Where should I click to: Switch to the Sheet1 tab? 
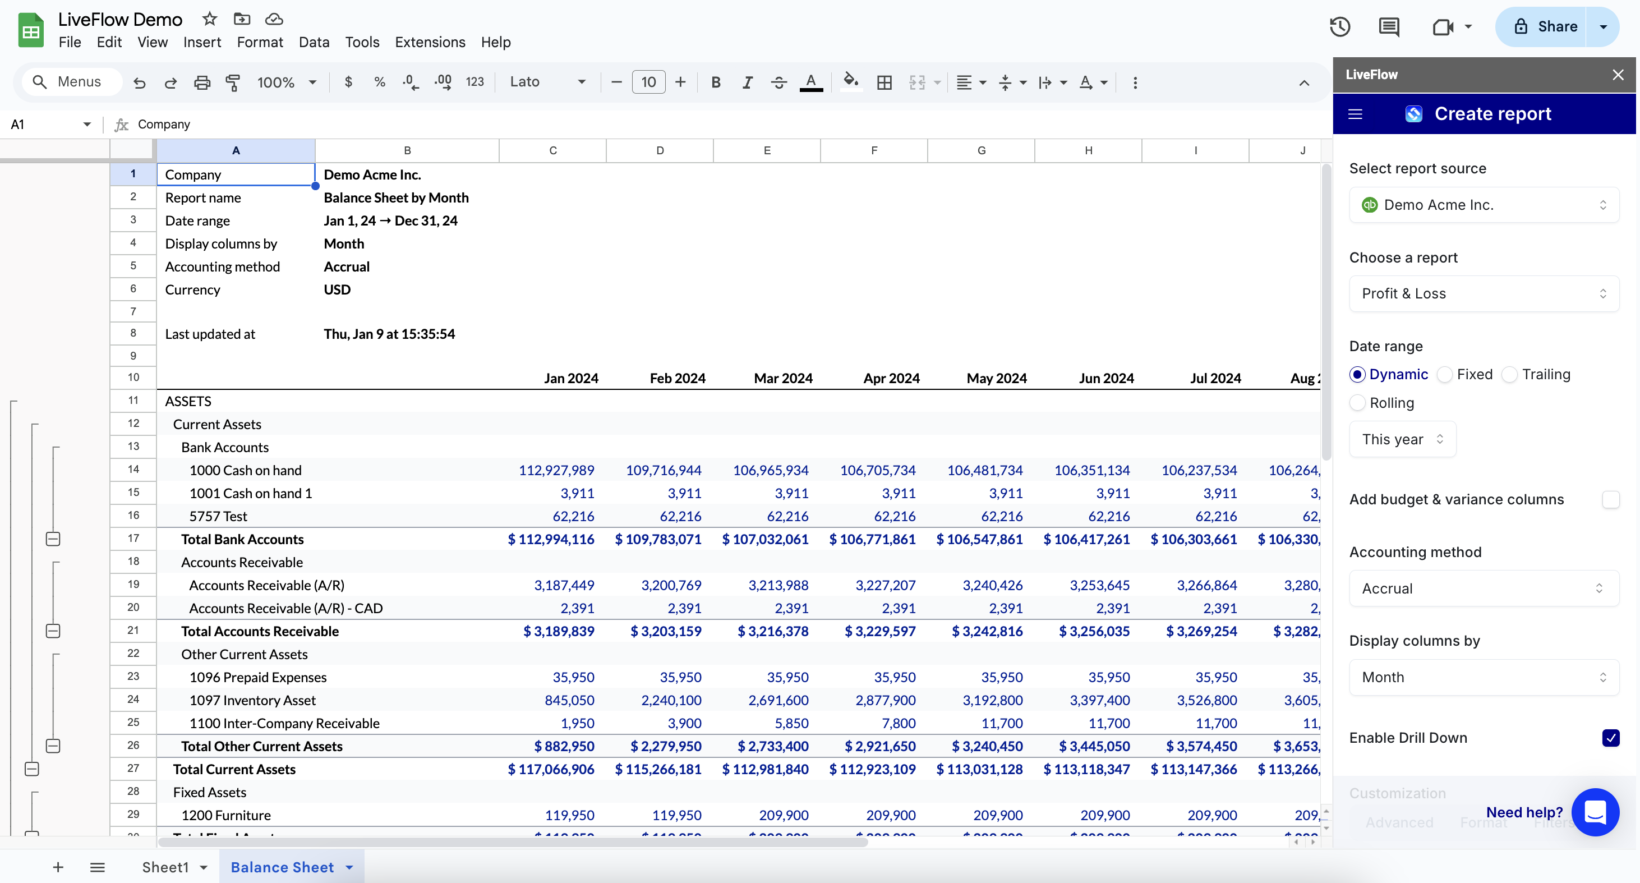tap(165, 867)
